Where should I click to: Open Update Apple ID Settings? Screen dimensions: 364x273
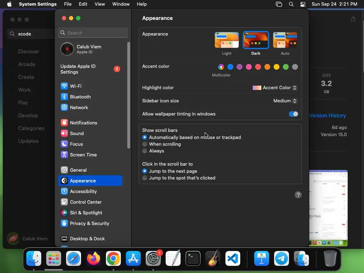tap(90, 69)
